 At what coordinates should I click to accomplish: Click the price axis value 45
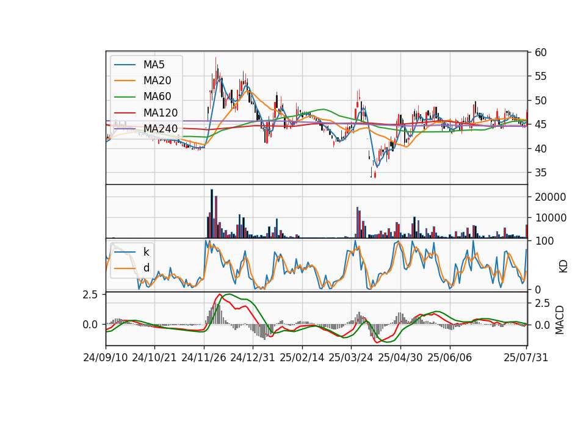pos(540,124)
